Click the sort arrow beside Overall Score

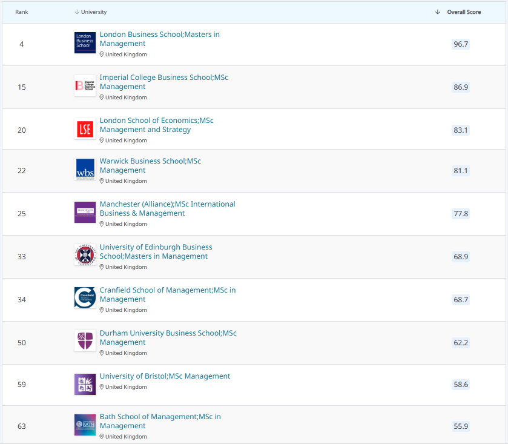point(437,12)
